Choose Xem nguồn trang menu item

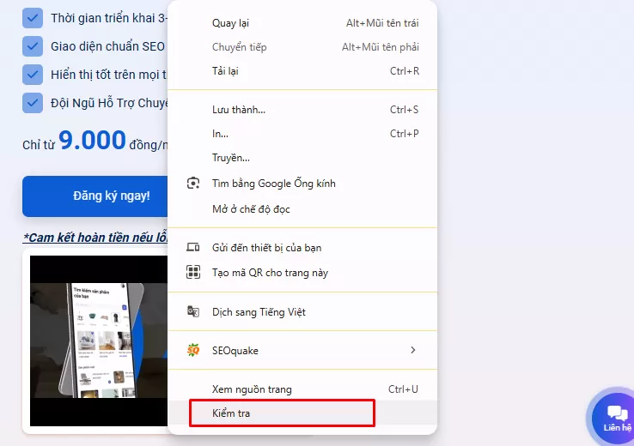[x=252, y=389]
